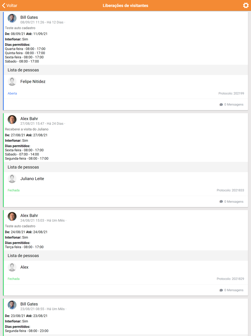Click the Aberta status link

pyautogui.click(x=12, y=93)
